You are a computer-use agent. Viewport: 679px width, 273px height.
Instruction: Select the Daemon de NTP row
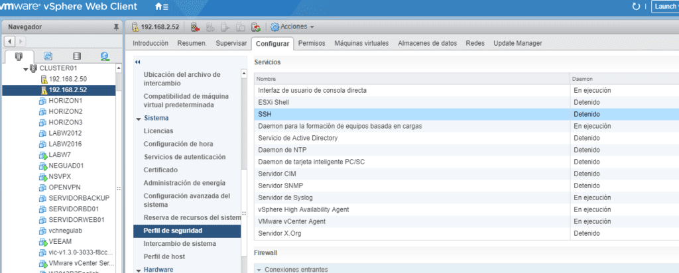coord(466,150)
